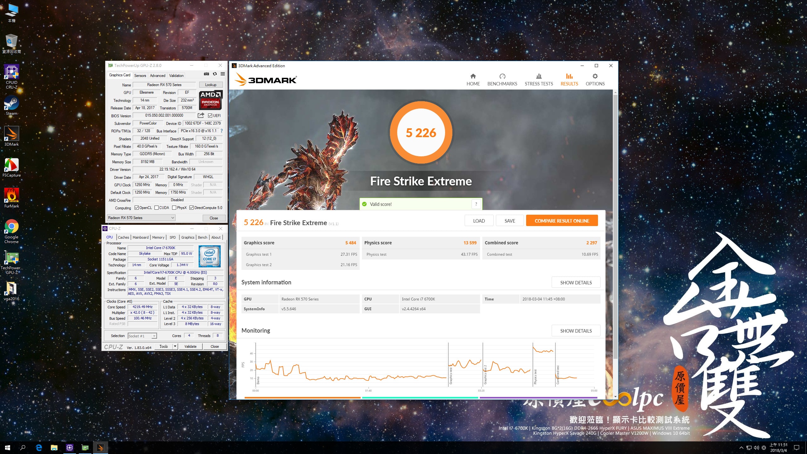Image resolution: width=807 pixels, height=454 pixels.
Task: Show details for Monitoring
Action: (576, 331)
